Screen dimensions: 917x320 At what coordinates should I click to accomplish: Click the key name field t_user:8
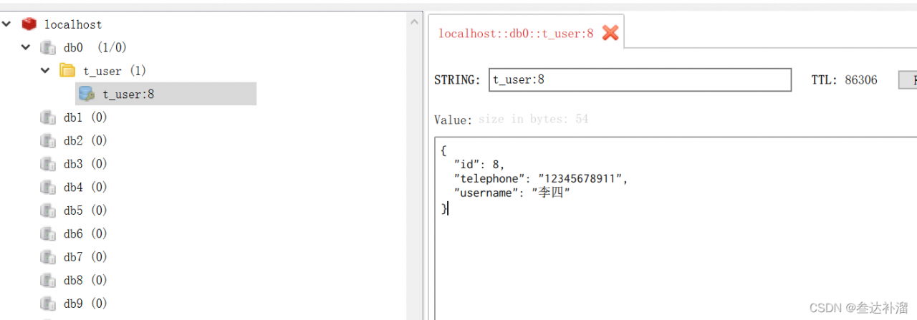coord(640,79)
